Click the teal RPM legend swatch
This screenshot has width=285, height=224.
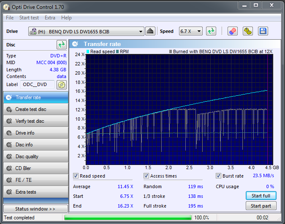click(x=117, y=51)
